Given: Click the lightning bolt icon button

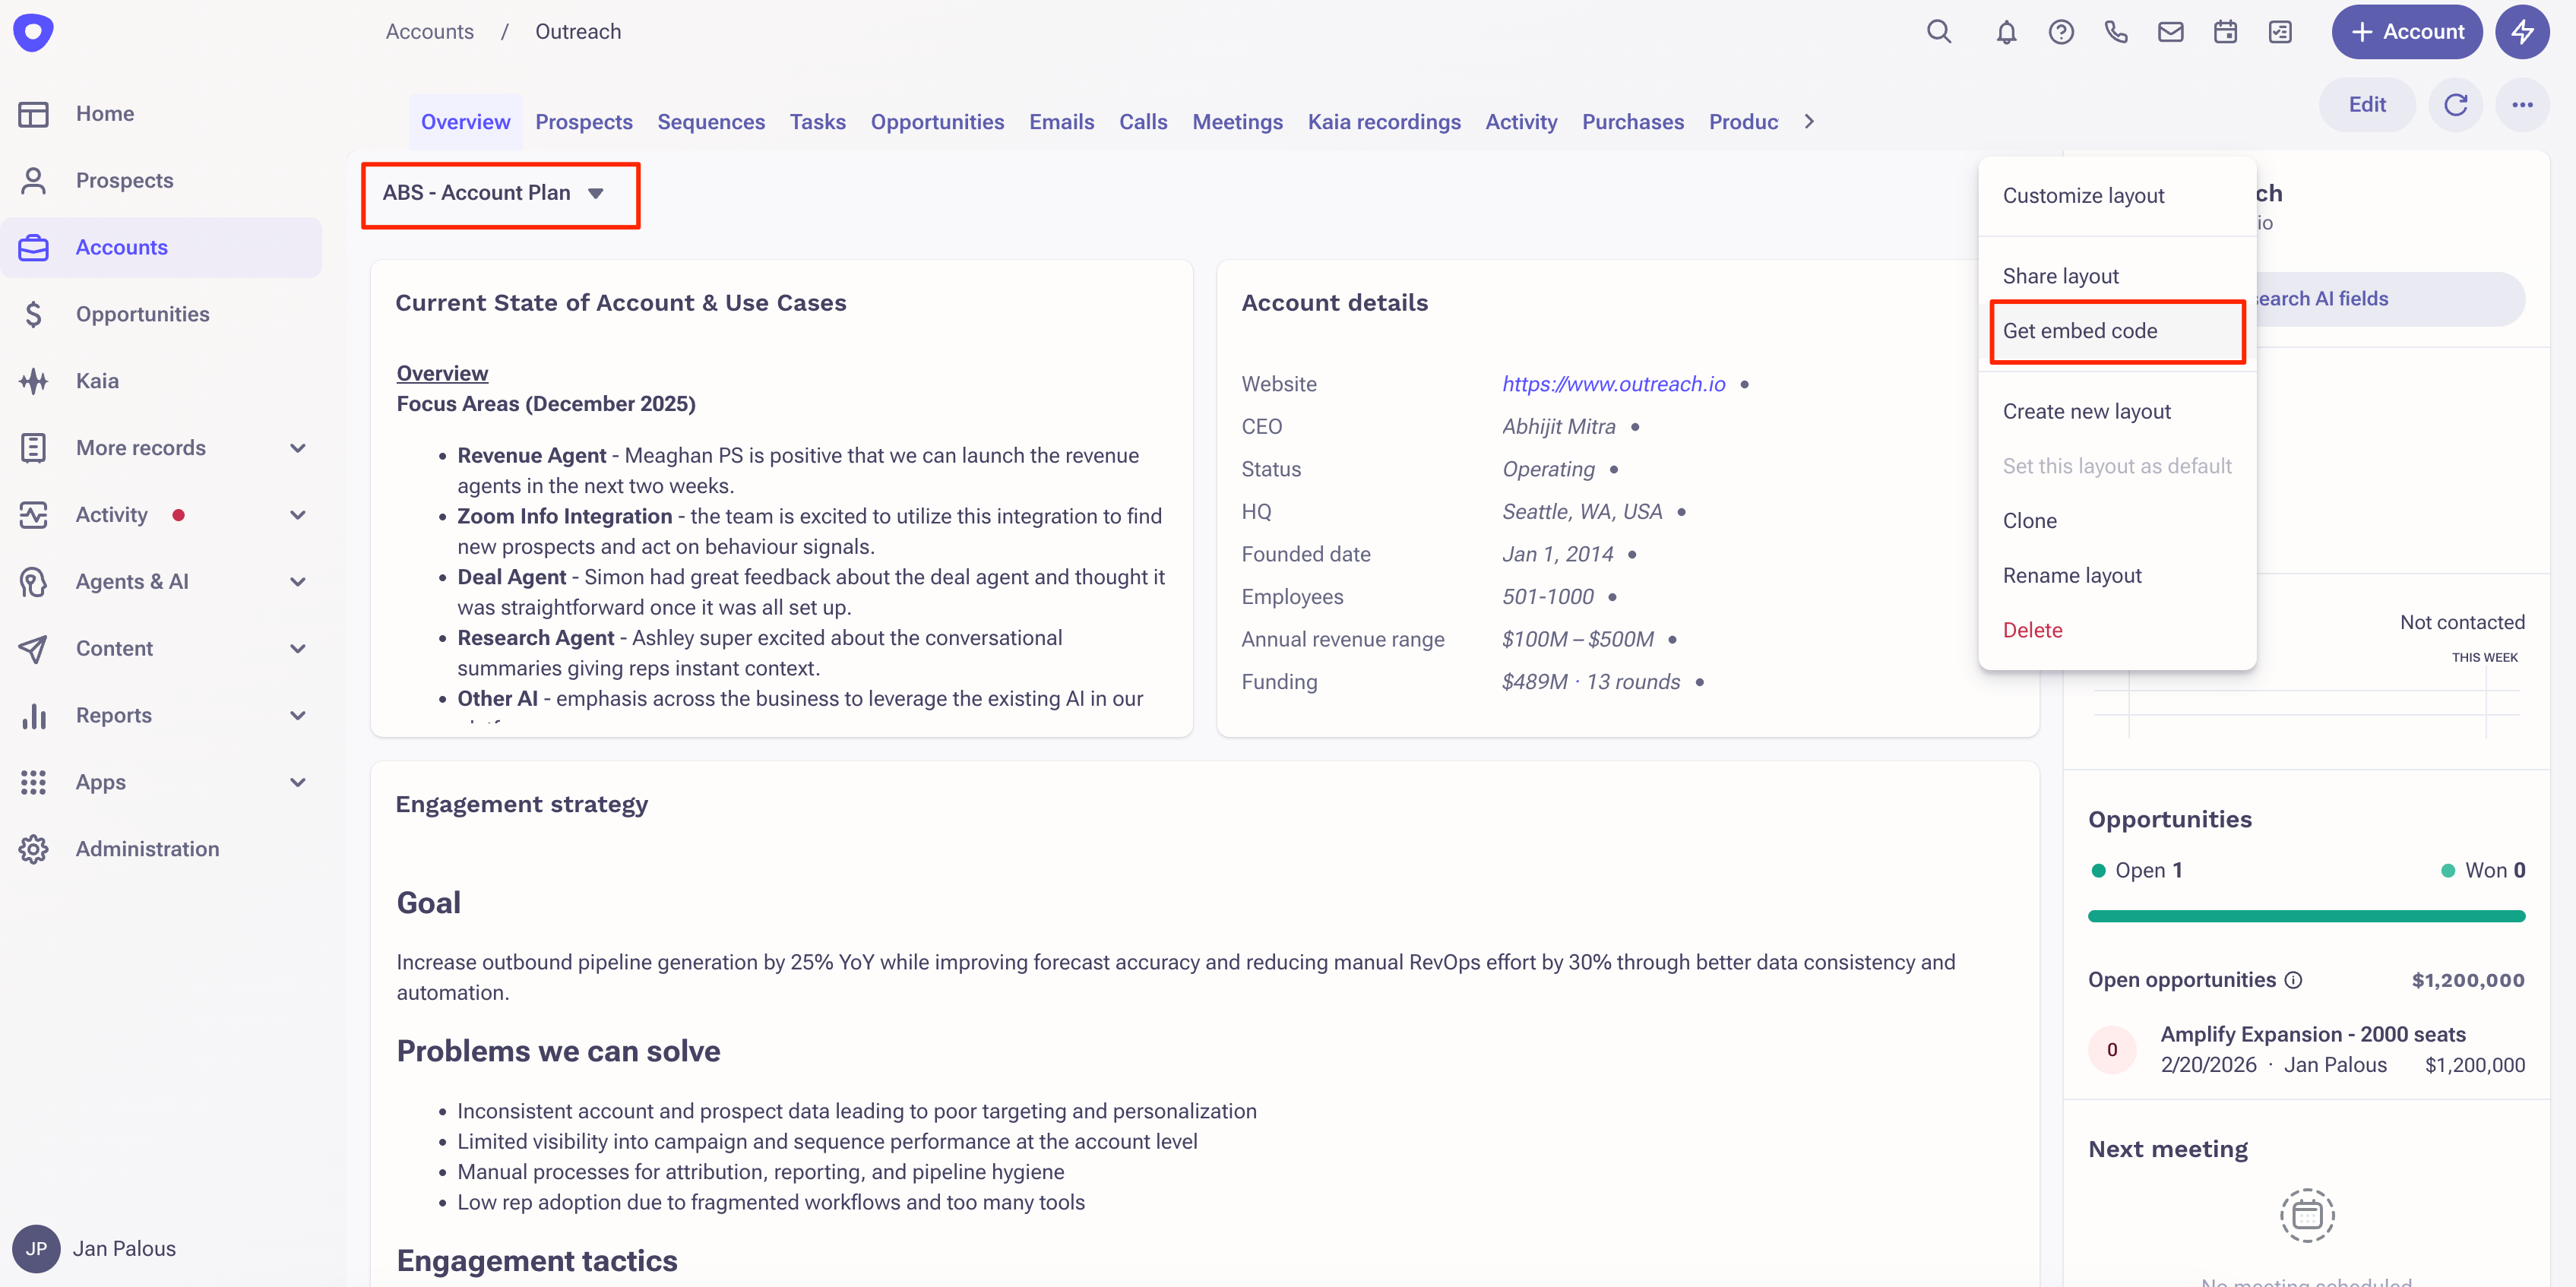Looking at the screenshot, I should point(2522,32).
